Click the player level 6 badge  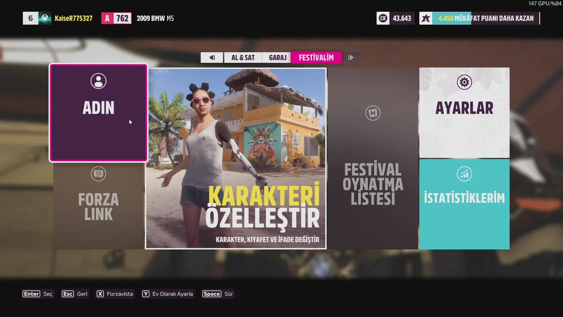pyautogui.click(x=30, y=18)
